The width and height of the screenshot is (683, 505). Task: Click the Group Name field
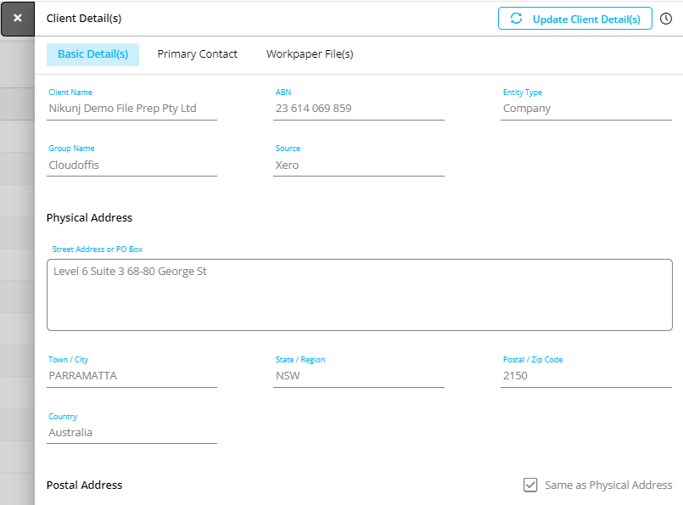click(x=132, y=166)
